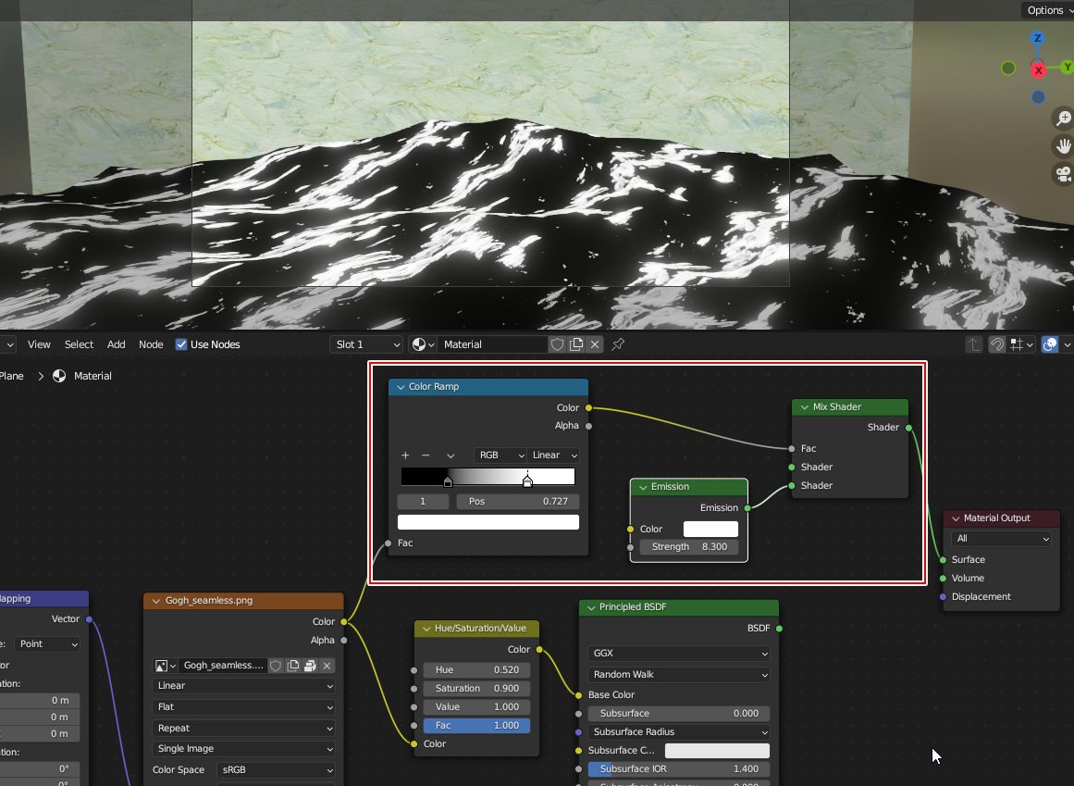Pin the material with the pin icon

[618, 344]
